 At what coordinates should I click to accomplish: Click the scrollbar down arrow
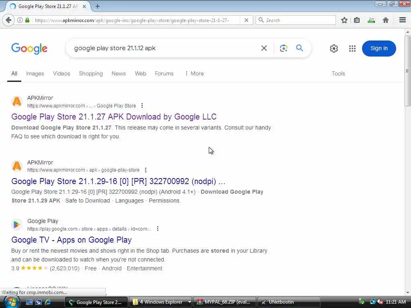pyautogui.click(x=407, y=292)
